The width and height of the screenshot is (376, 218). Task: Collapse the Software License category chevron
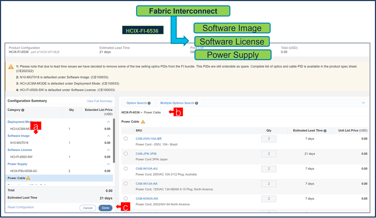point(109,150)
